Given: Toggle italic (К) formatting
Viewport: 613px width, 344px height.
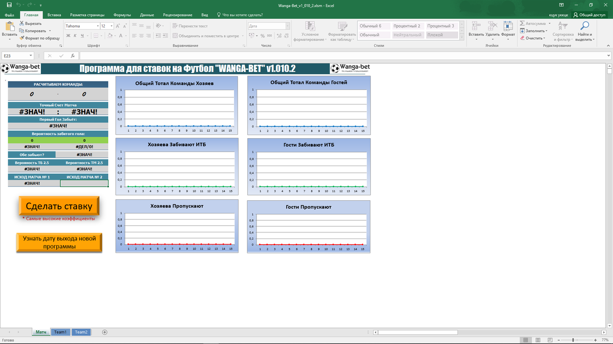Looking at the screenshot, I should click(75, 36).
